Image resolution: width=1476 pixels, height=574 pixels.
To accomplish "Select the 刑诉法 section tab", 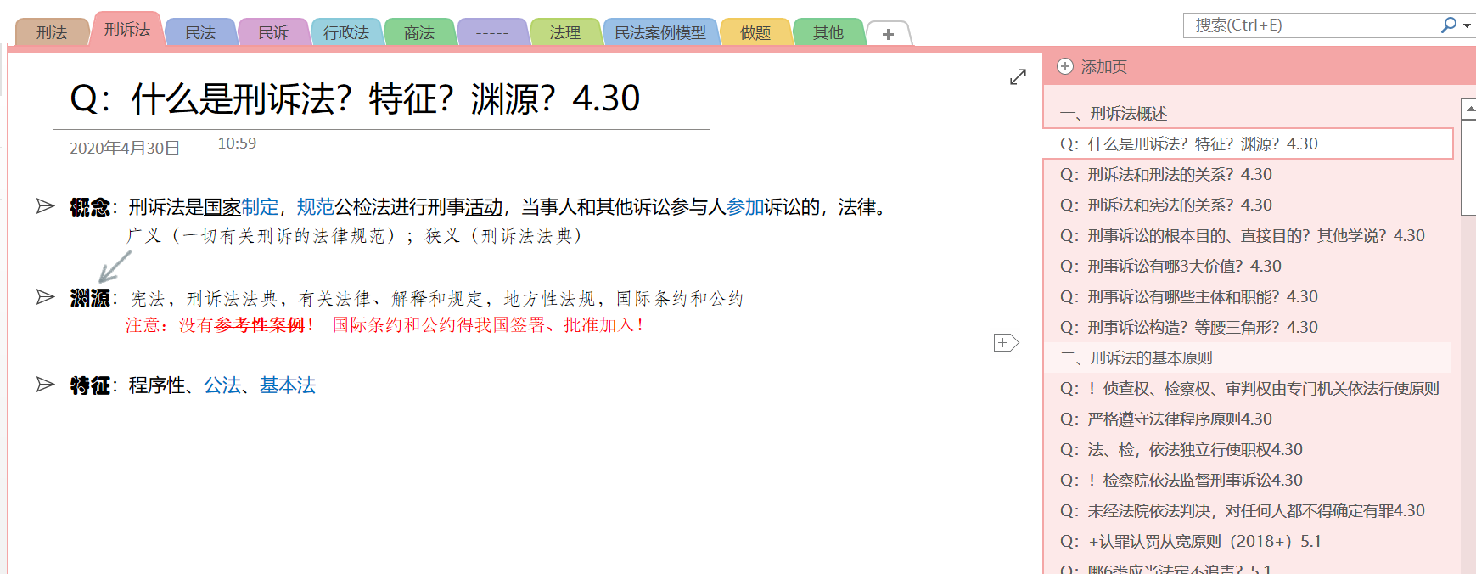I will tap(127, 30).
